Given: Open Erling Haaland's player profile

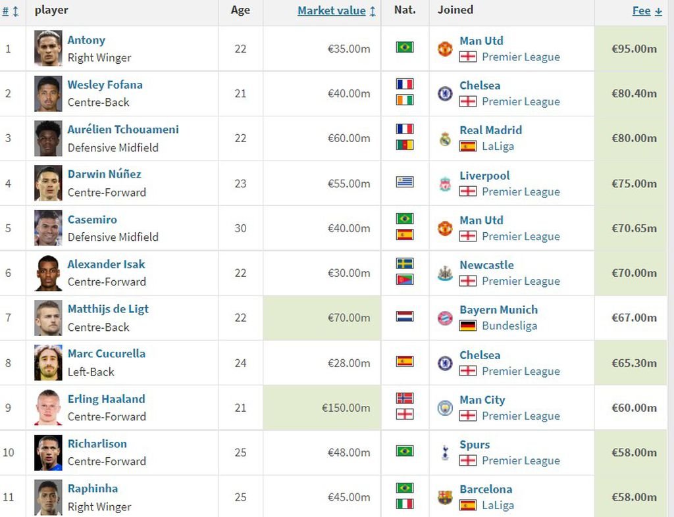Looking at the screenshot, I should pos(106,399).
